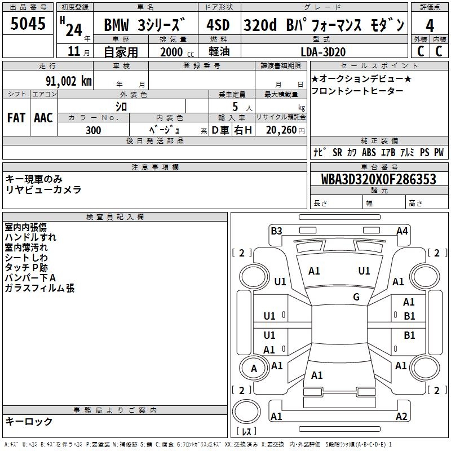Viewport: 451px width, 451px height.
Task: Select the vehicle history 自家用
Action: 121,52
